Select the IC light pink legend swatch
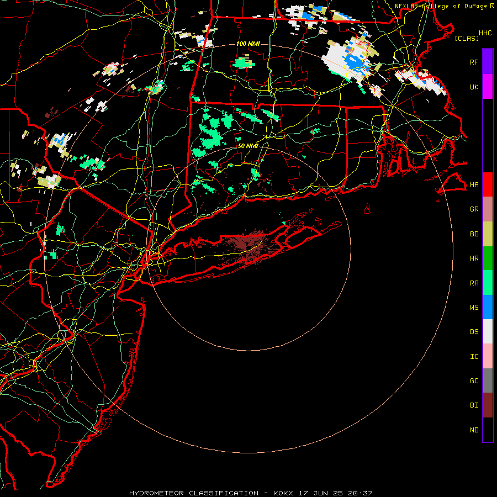 click(488, 356)
